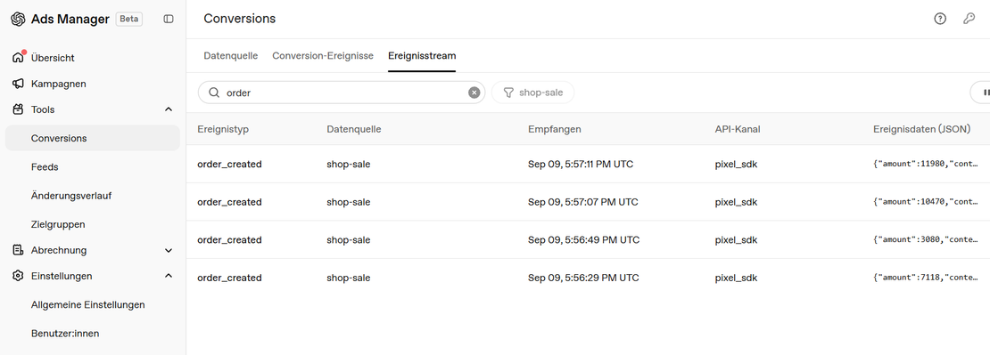Collapse the Einstellungen section chevron
This screenshot has height=355, width=990.
click(169, 276)
